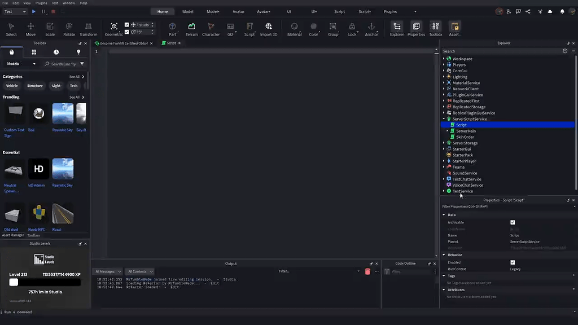Viewport: 578px width, 325px height.
Task: Open the File menu
Action: click(5, 3)
